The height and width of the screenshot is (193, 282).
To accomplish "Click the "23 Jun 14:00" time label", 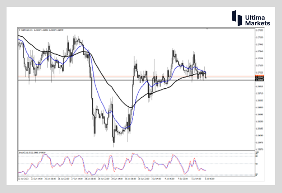I will pos(37,179).
